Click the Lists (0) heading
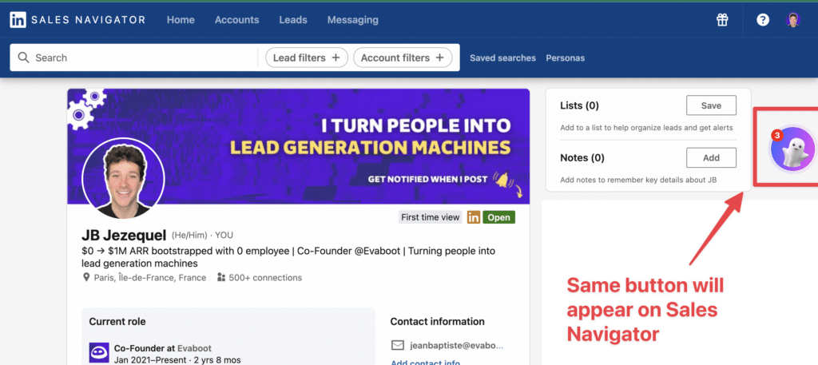 coord(580,105)
